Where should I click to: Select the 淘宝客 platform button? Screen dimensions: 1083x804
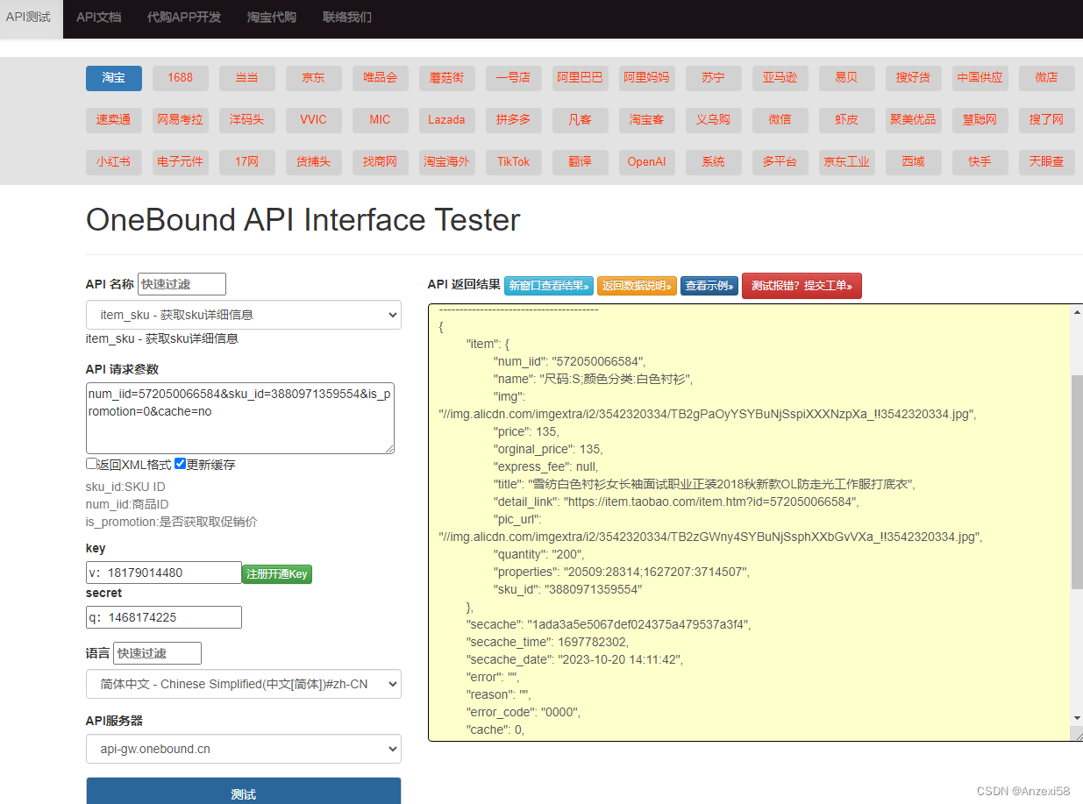click(647, 120)
